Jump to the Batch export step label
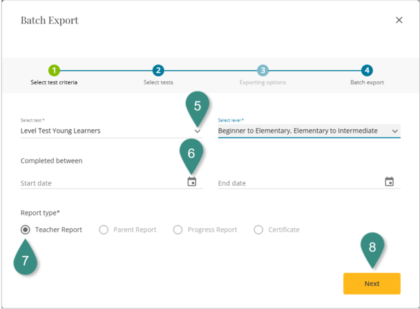The height and width of the screenshot is (309, 420). click(x=367, y=83)
